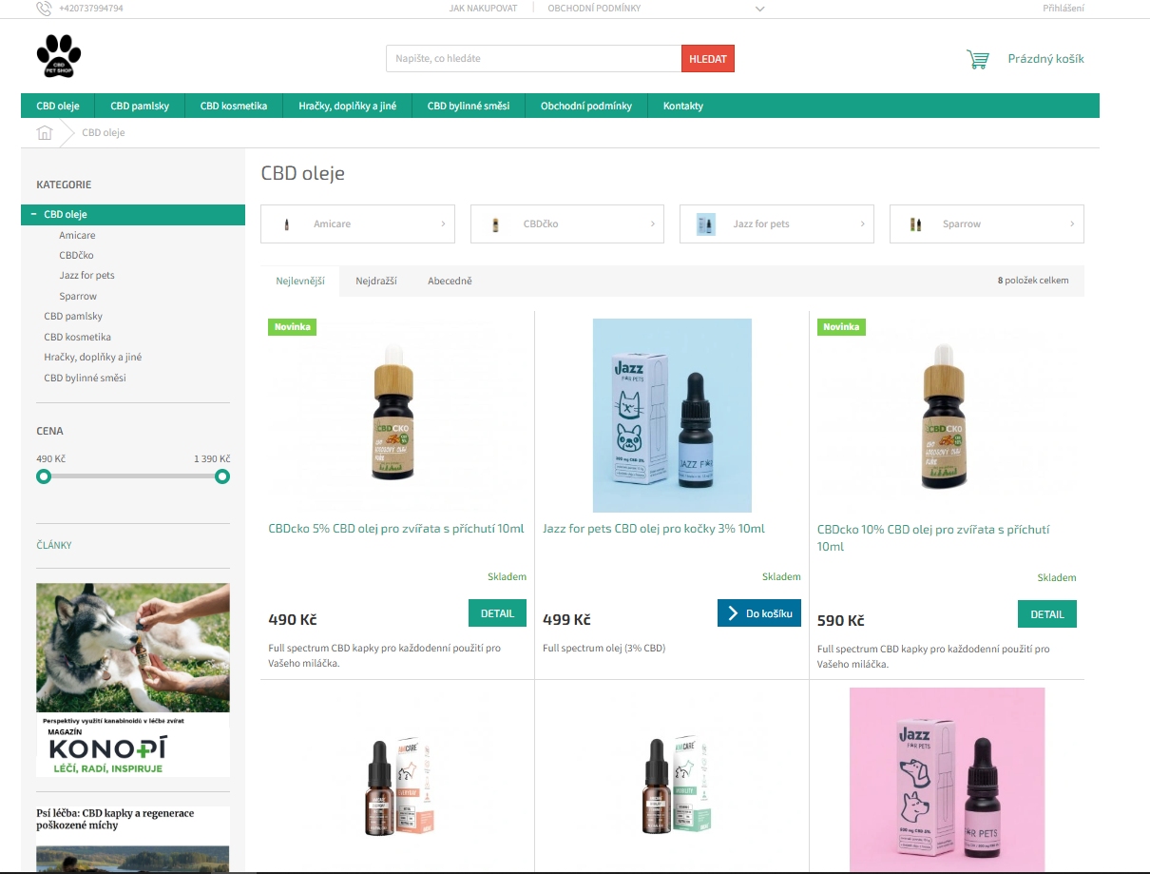Image resolution: width=1150 pixels, height=874 pixels.
Task: Open CBDcko 5% CBD olej title link
Action: [x=396, y=529]
